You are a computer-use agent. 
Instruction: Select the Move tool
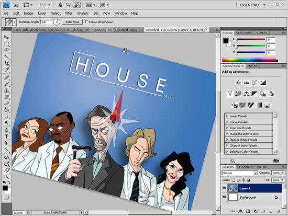[x=7, y=37]
